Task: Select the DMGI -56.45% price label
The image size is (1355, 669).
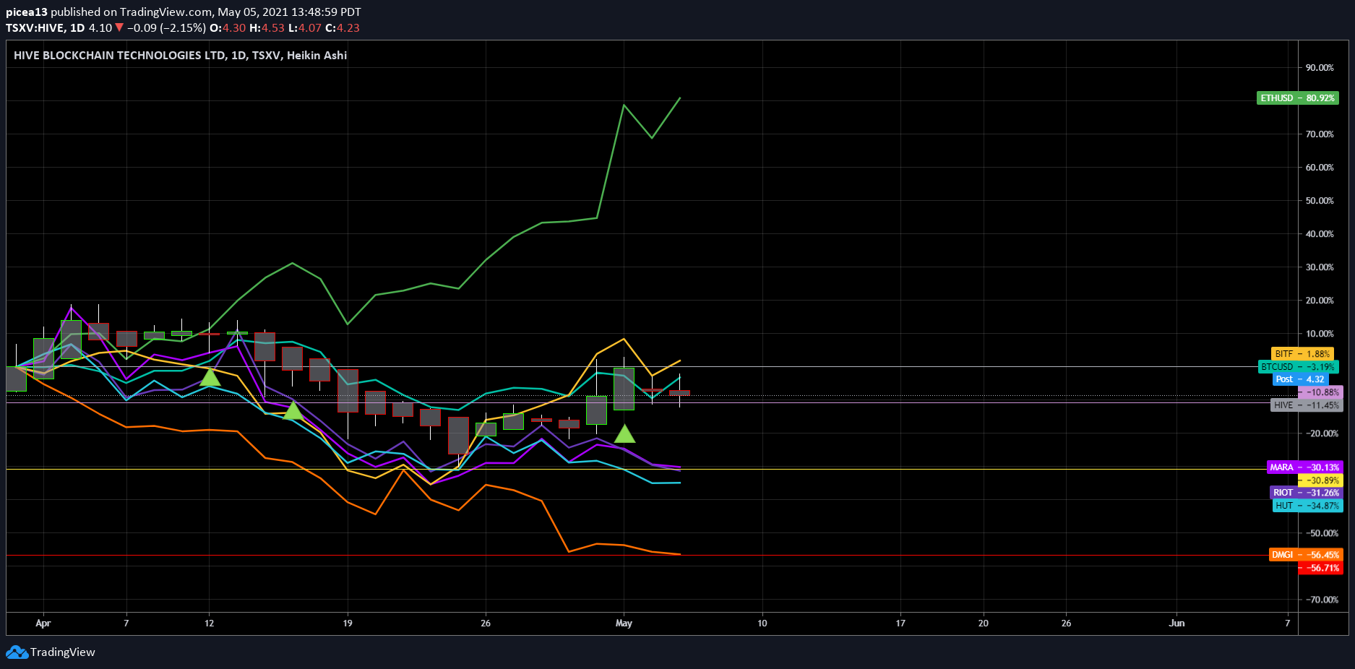Action: 1306,555
